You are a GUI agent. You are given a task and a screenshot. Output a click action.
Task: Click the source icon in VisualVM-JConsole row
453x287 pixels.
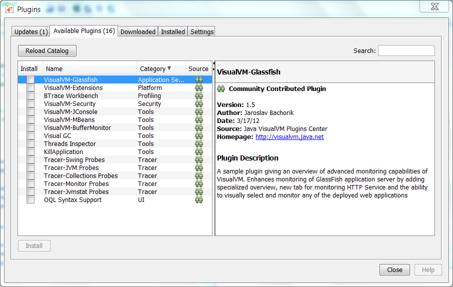(199, 112)
